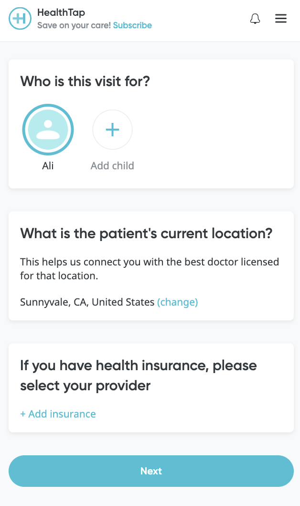Image resolution: width=300 pixels, height=506 pixels.
Task: Click the Add child text label
Action: [112, 165]
